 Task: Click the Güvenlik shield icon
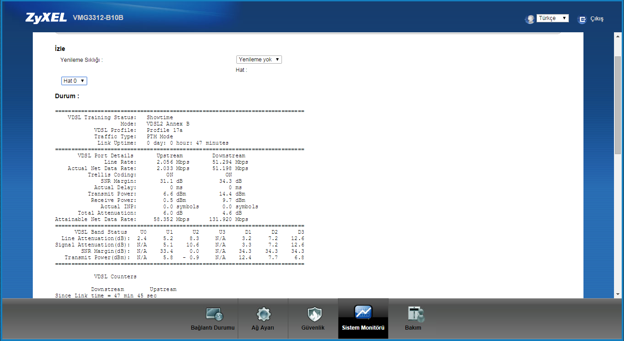click(313, 314)
